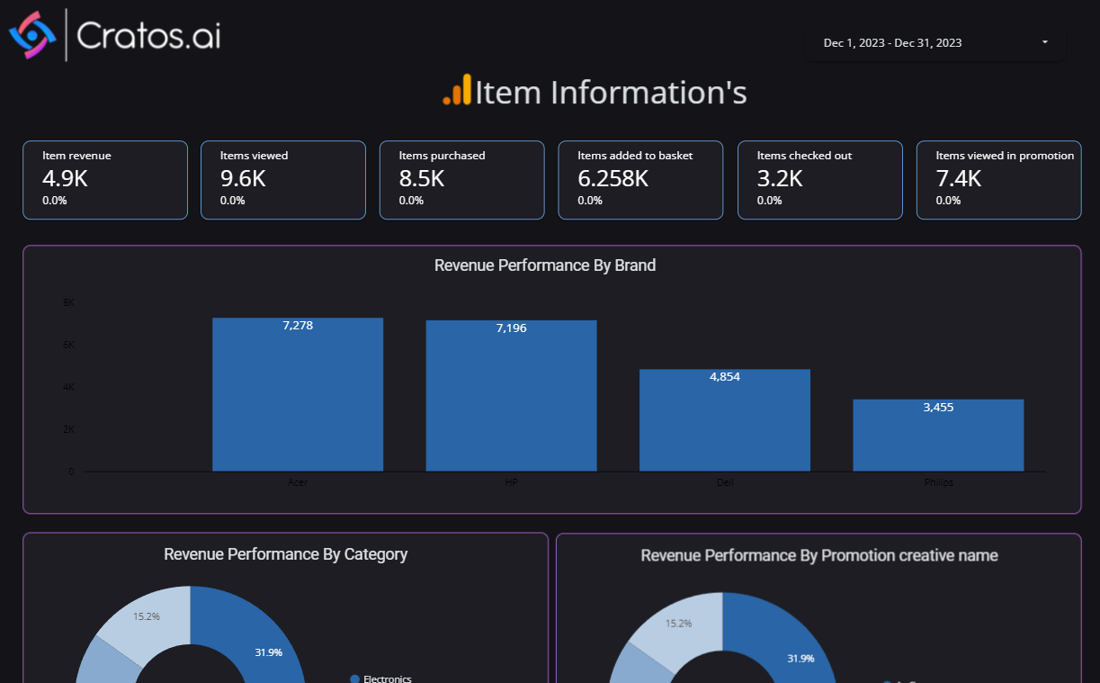Click the 0.0% change under Items purchased
The width and height of the screenshot is (1100, 683).
tap(411, 200)
